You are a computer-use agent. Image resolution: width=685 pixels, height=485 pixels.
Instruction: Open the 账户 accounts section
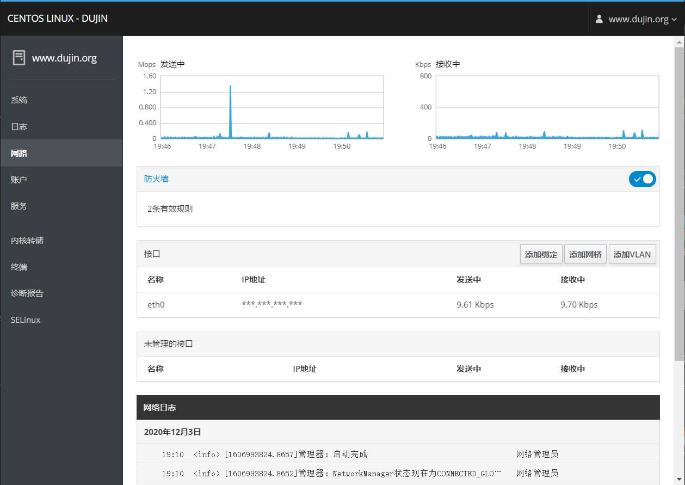[x=19, y=180]
